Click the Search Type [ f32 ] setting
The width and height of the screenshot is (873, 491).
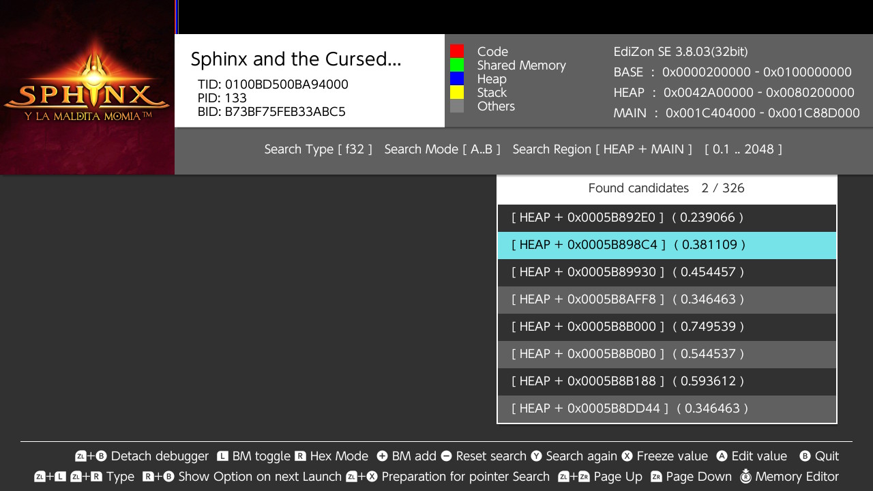319,149
